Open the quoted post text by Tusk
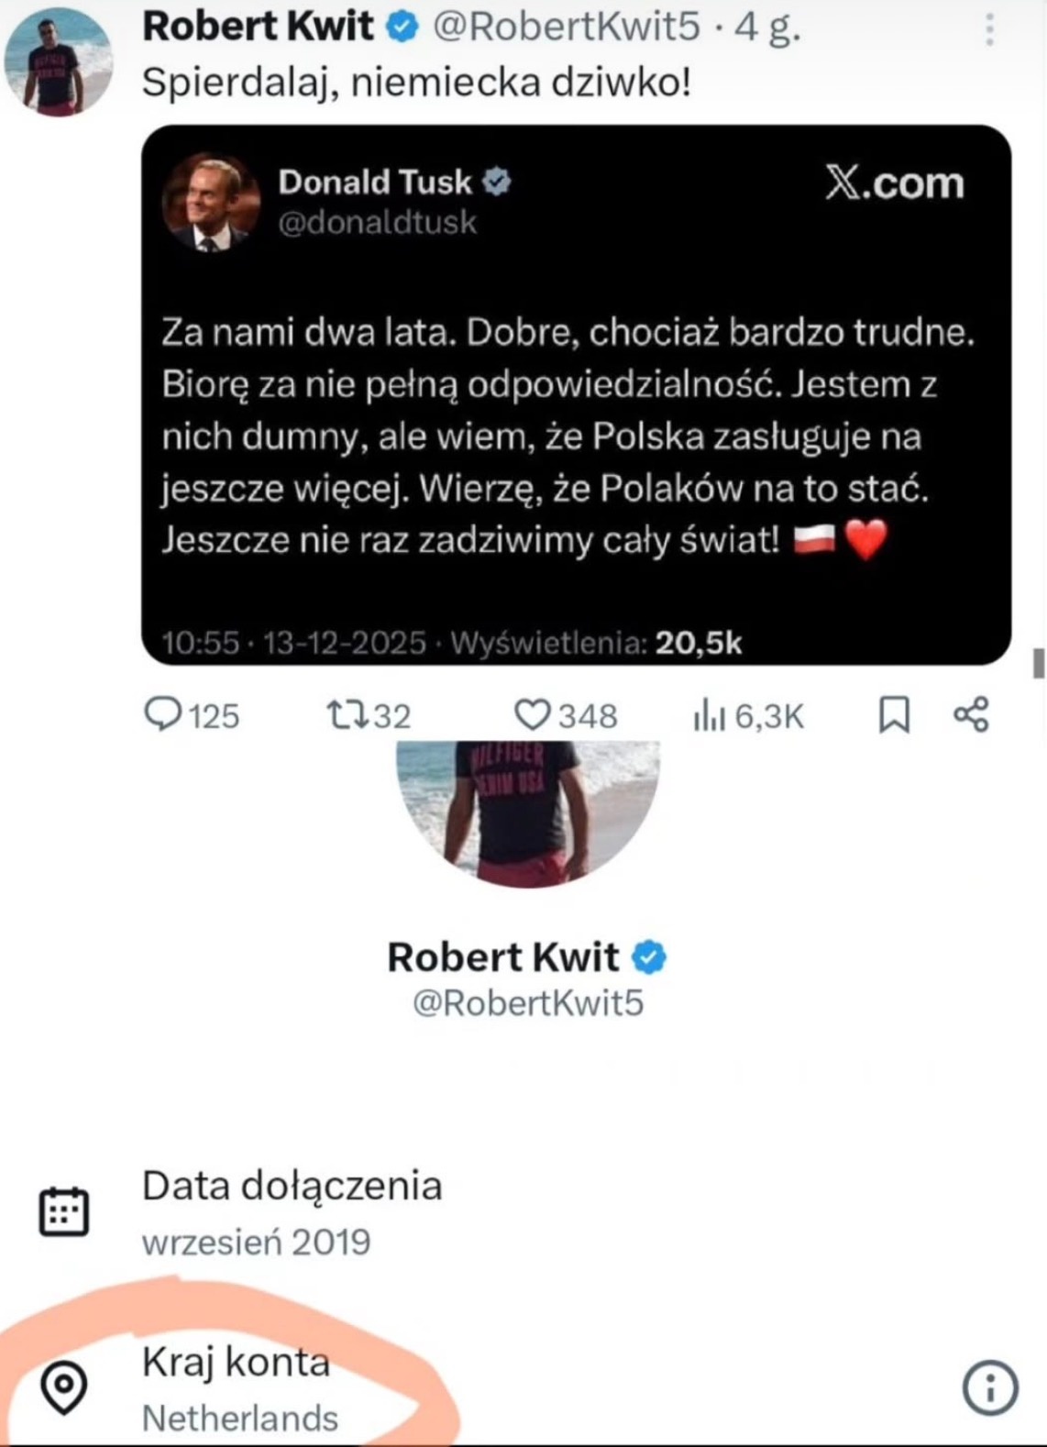1047x1447 pixels. tap(567, 436)
